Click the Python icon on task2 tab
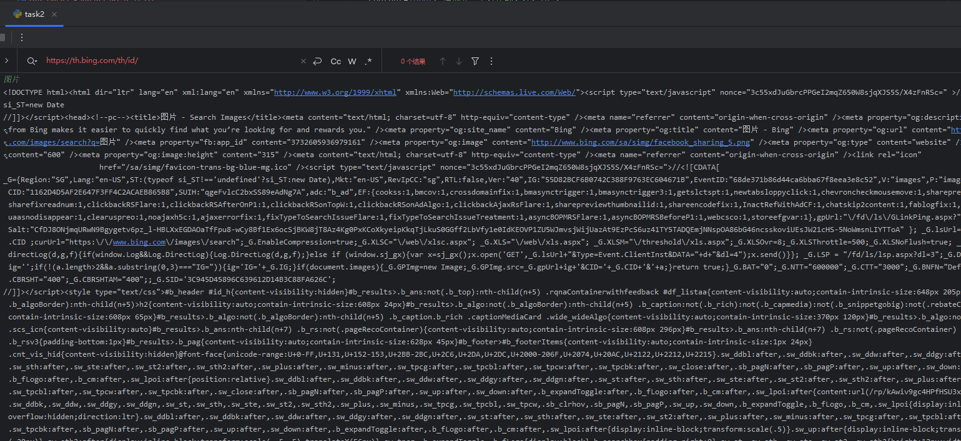 tap(17, 14)
